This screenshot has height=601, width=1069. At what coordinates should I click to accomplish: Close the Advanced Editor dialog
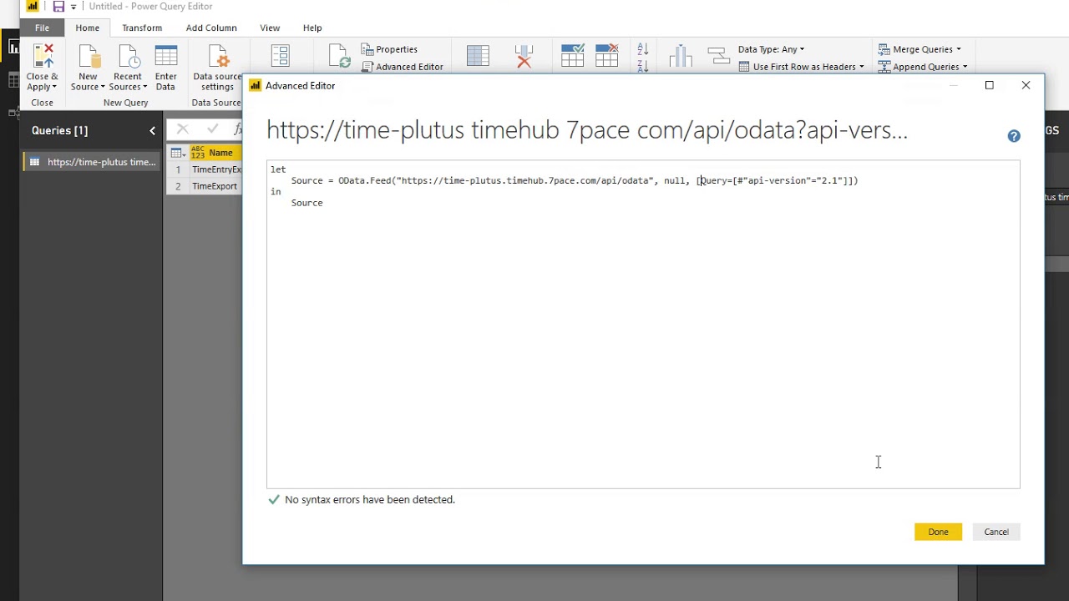[x=1026, y=85]
